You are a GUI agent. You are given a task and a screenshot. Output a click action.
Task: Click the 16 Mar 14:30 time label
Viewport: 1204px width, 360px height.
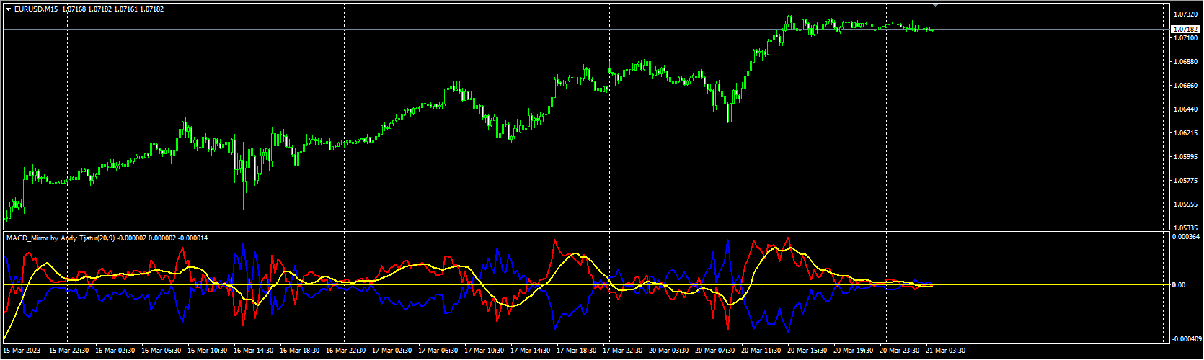pyautogui.click(x=254, y=351)
